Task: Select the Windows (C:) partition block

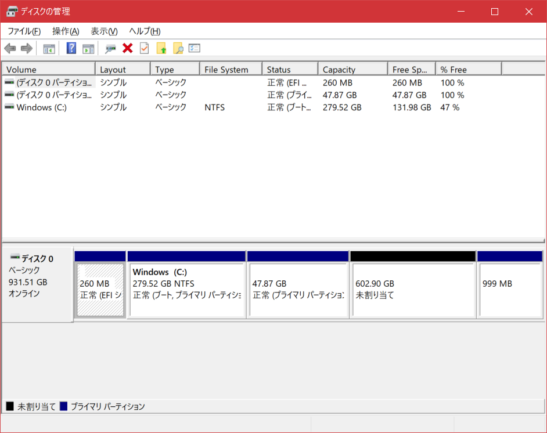Action: click(x=186, y=290)
